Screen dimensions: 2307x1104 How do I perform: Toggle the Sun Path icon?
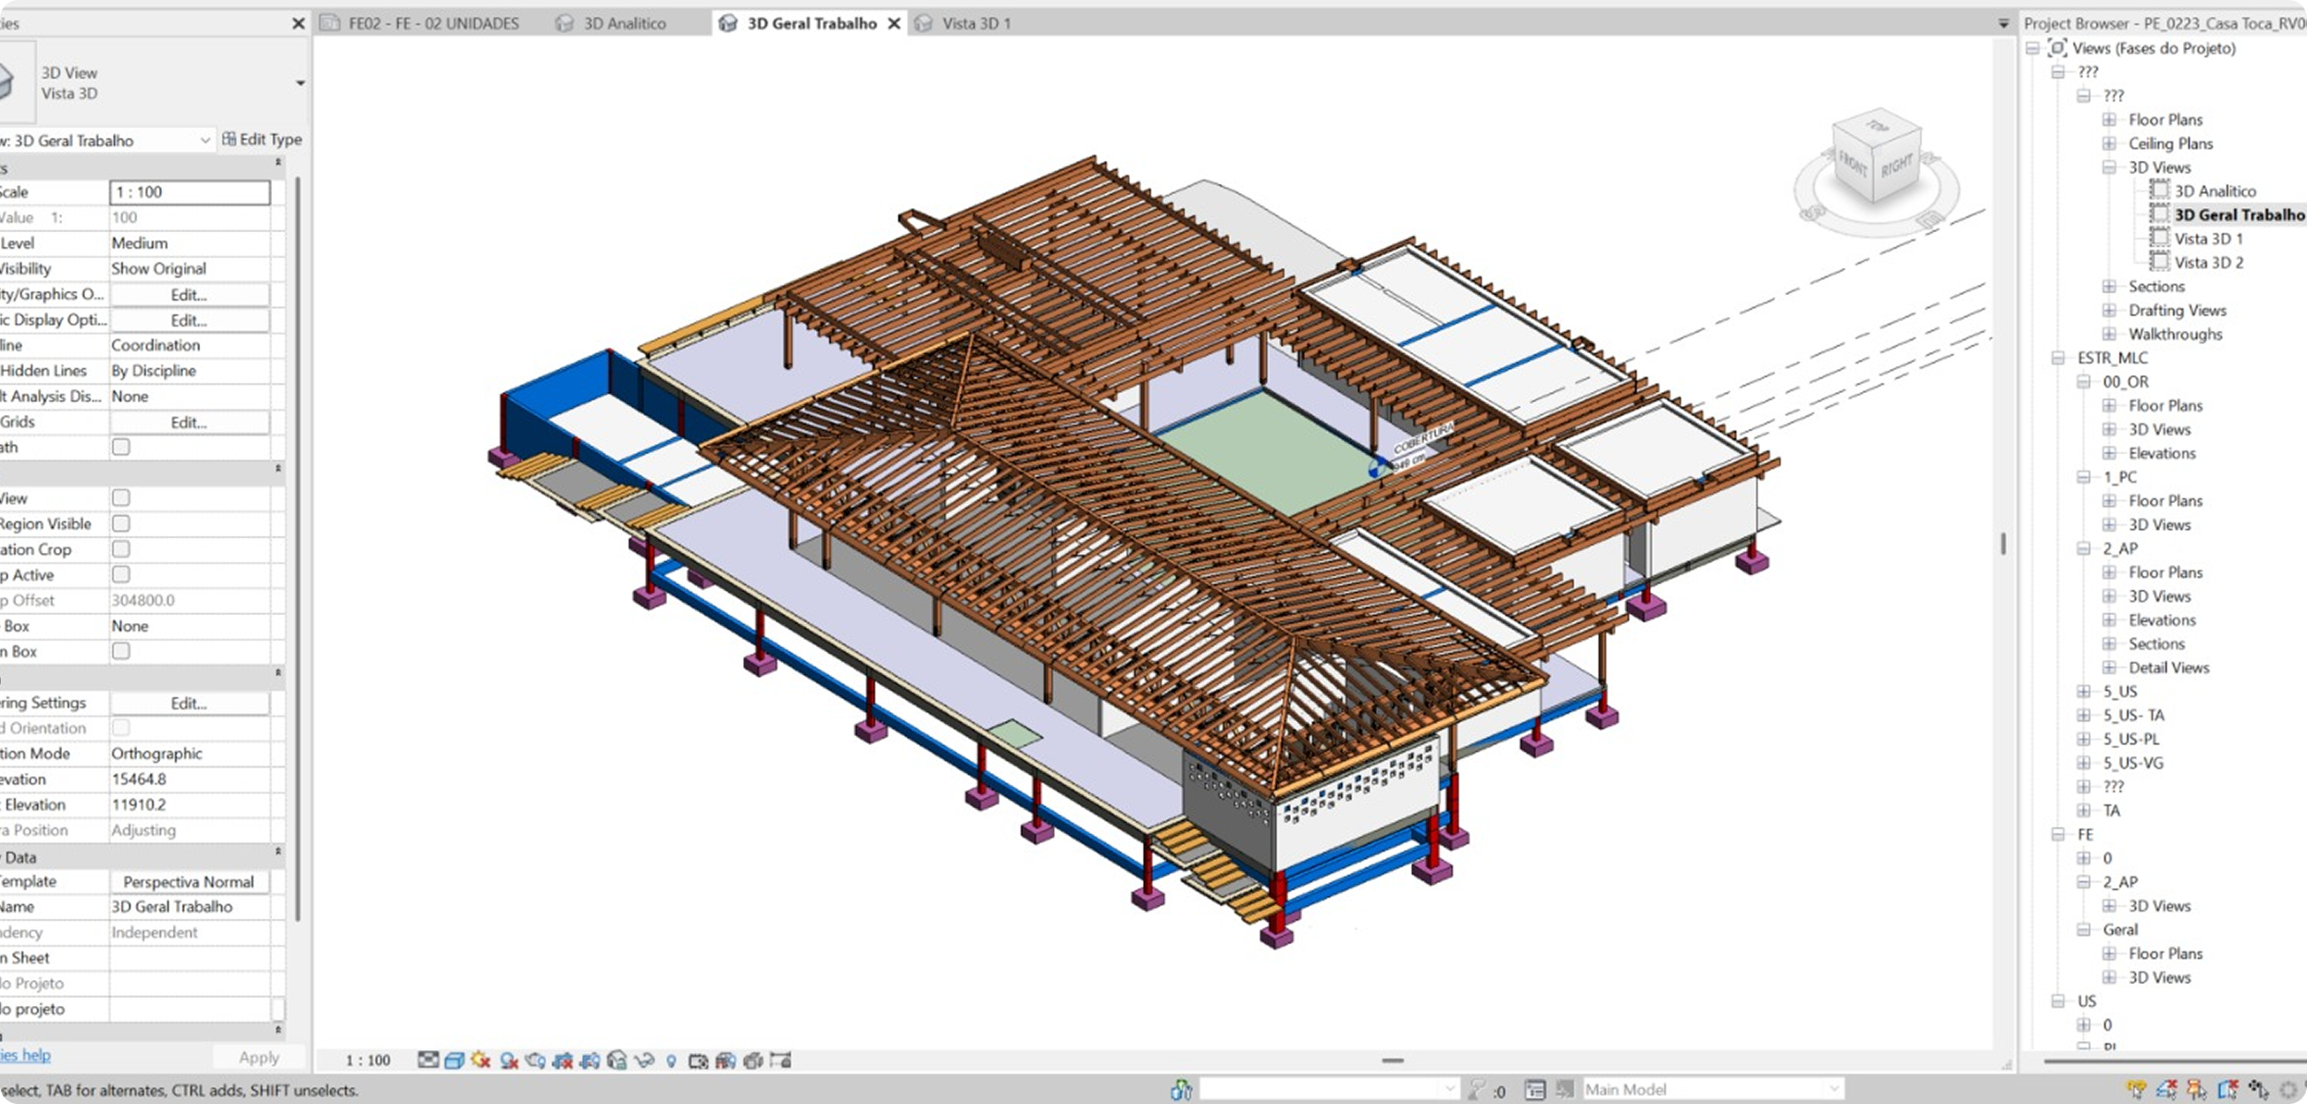tap(480, 1060)
